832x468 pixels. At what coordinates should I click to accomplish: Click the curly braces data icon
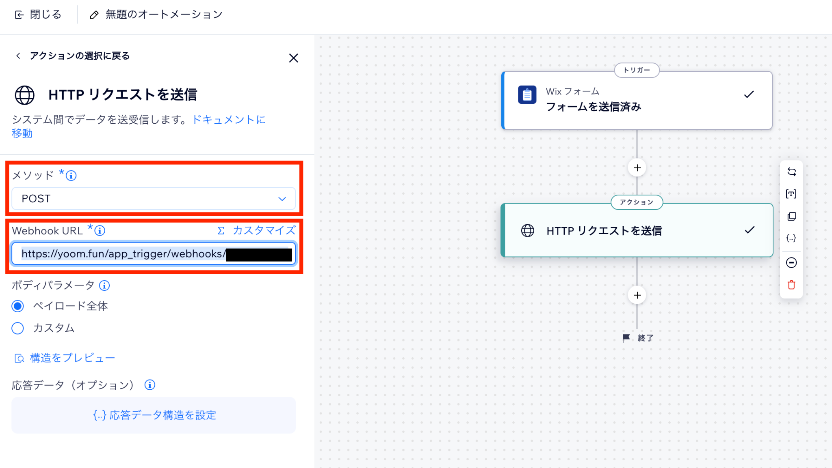point(791,238)
